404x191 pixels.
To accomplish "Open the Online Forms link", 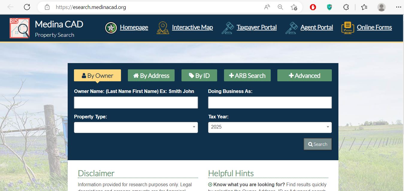I will pyautogui.click(x=374, y=27).
